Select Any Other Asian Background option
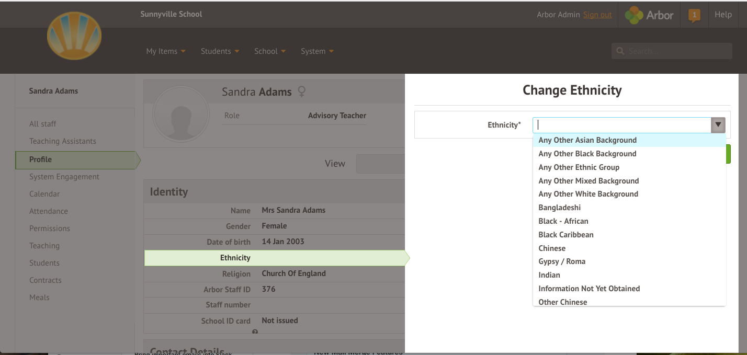This screenshot has height=355, width=747. 587,140
